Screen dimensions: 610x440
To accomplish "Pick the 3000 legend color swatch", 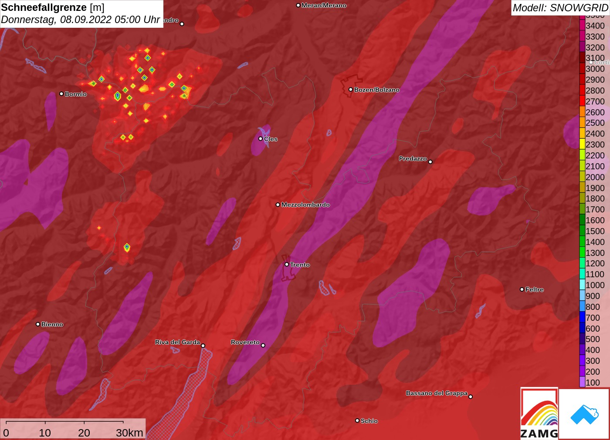I will coord(582,69).
